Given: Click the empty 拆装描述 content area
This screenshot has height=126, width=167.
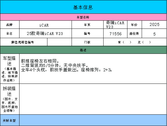Looking at the screenshot, I should click(x=93, y=99).
